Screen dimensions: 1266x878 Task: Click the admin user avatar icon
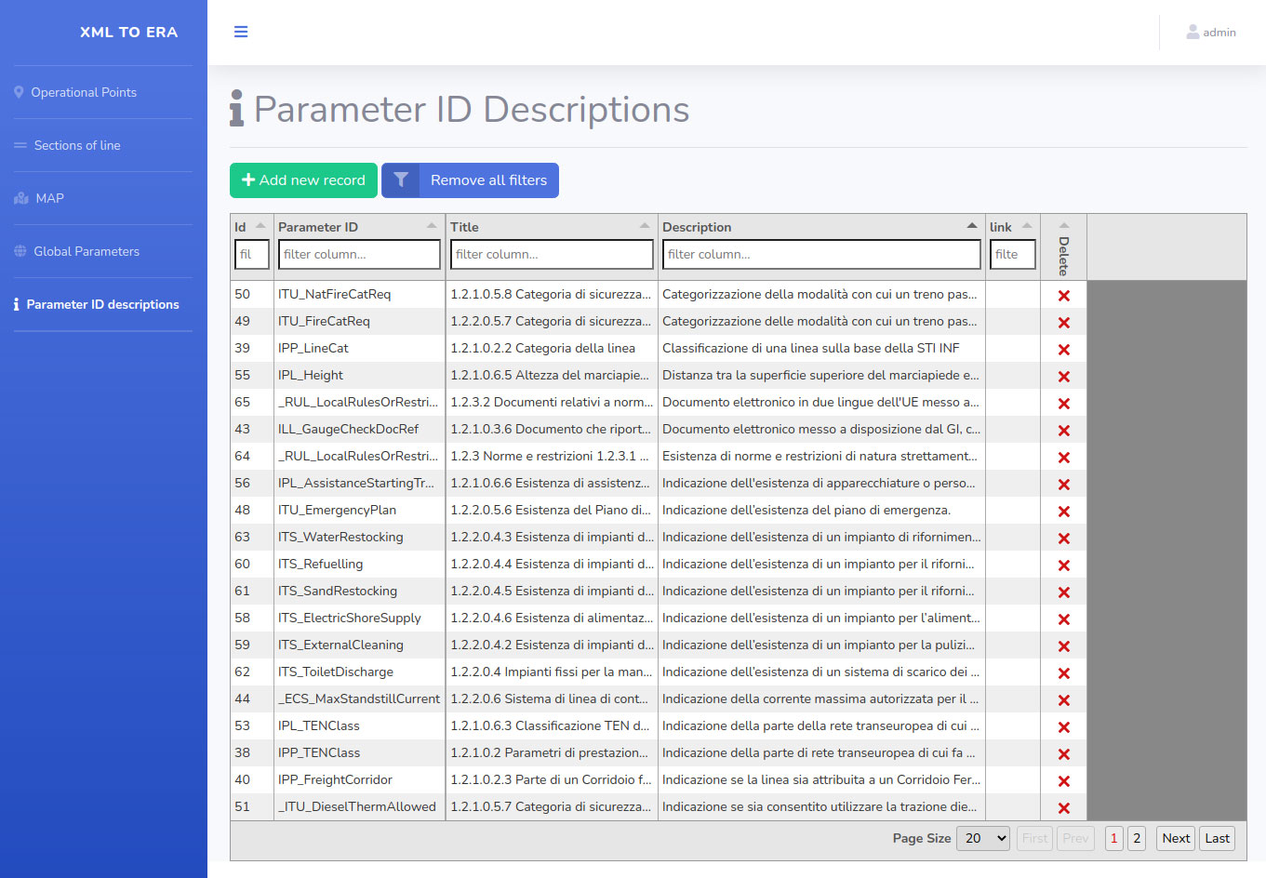(x=1193, y=32)
